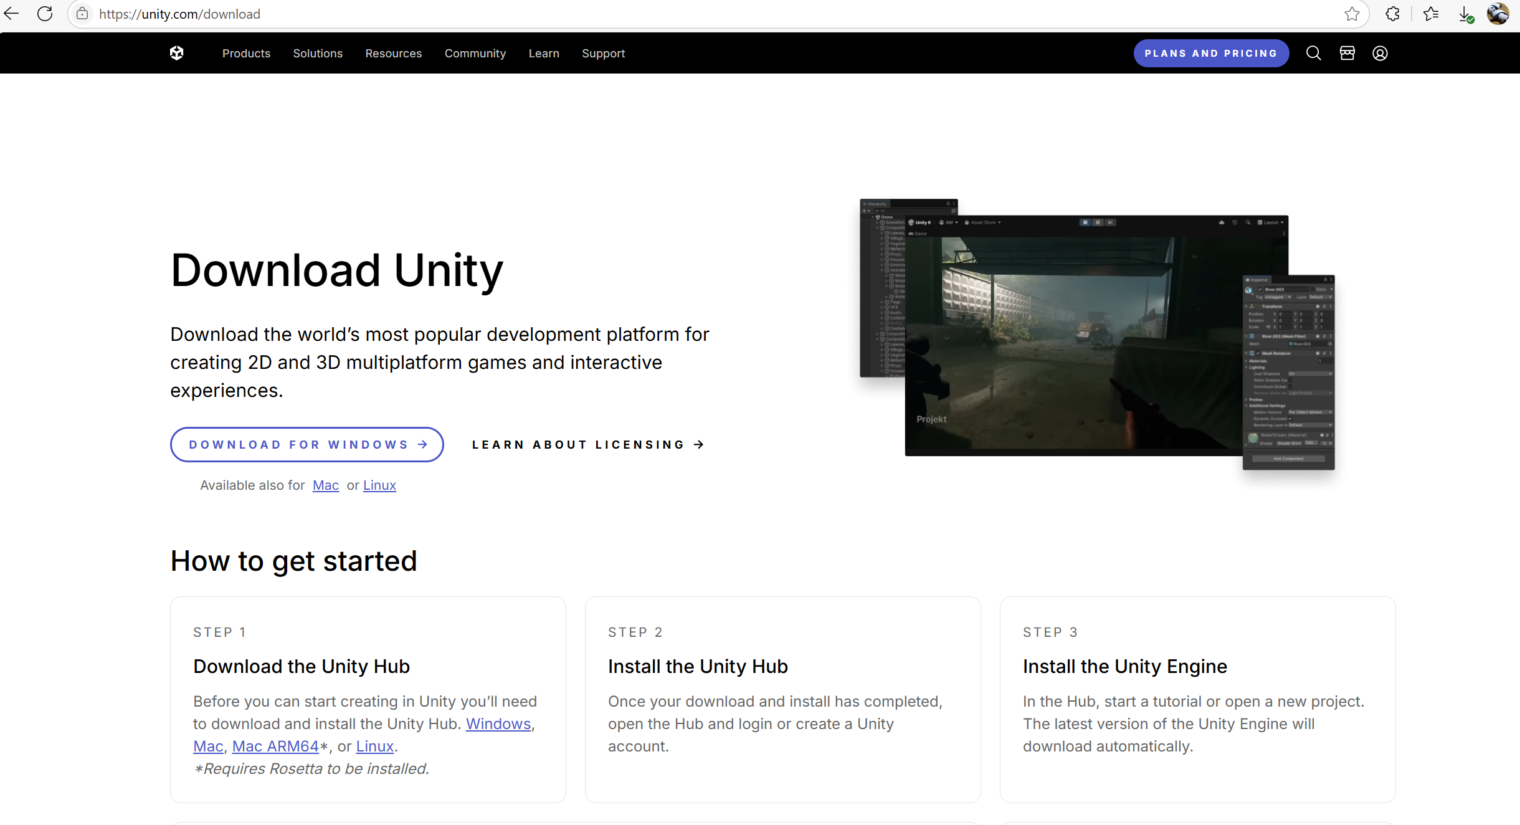Reload the current page
Screen dimensions: 1520x825
click(x=44, y=13)
